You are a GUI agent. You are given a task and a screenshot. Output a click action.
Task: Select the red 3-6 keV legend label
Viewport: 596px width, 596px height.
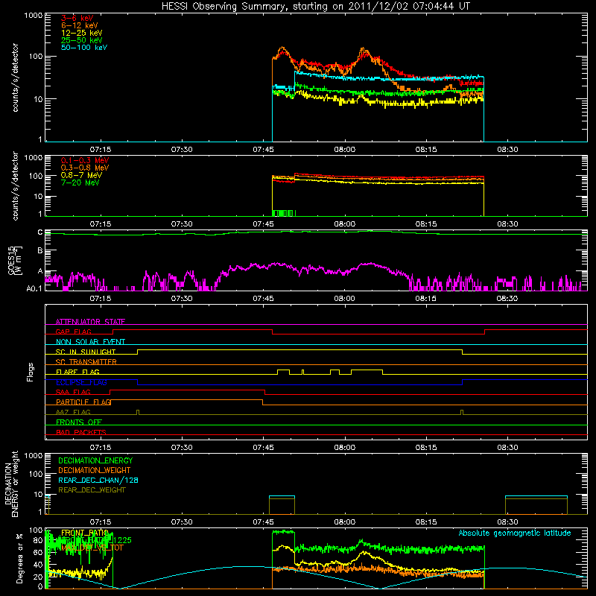(77, 18)
